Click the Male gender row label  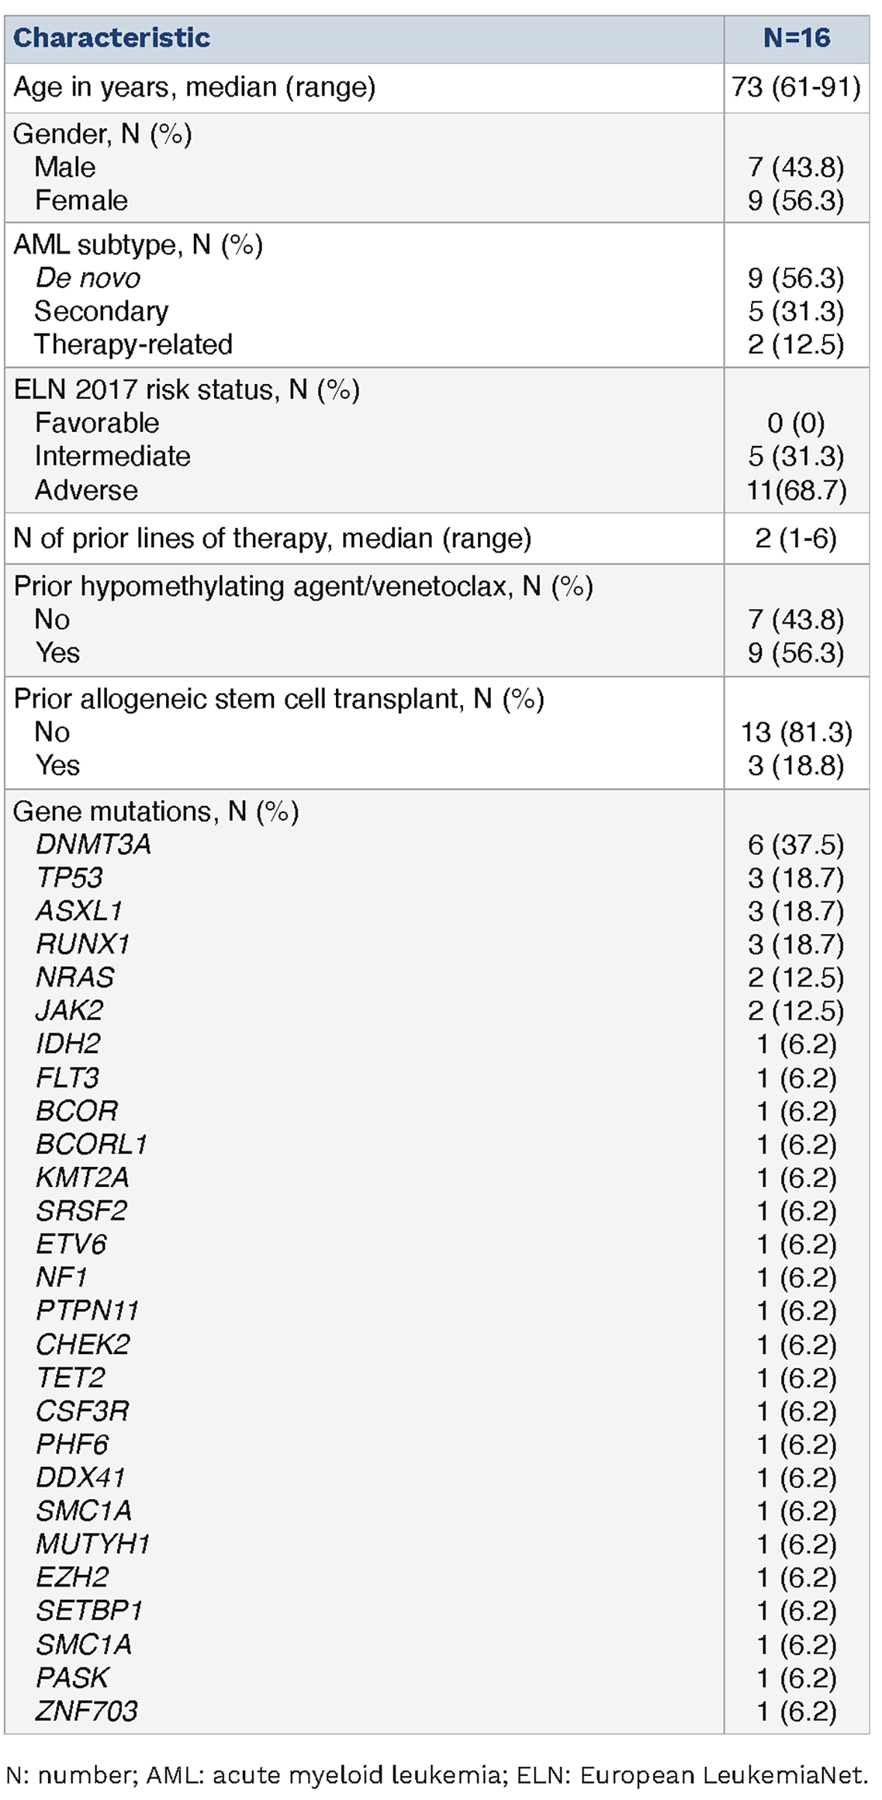pyautogui.click(x=65, y=167)
